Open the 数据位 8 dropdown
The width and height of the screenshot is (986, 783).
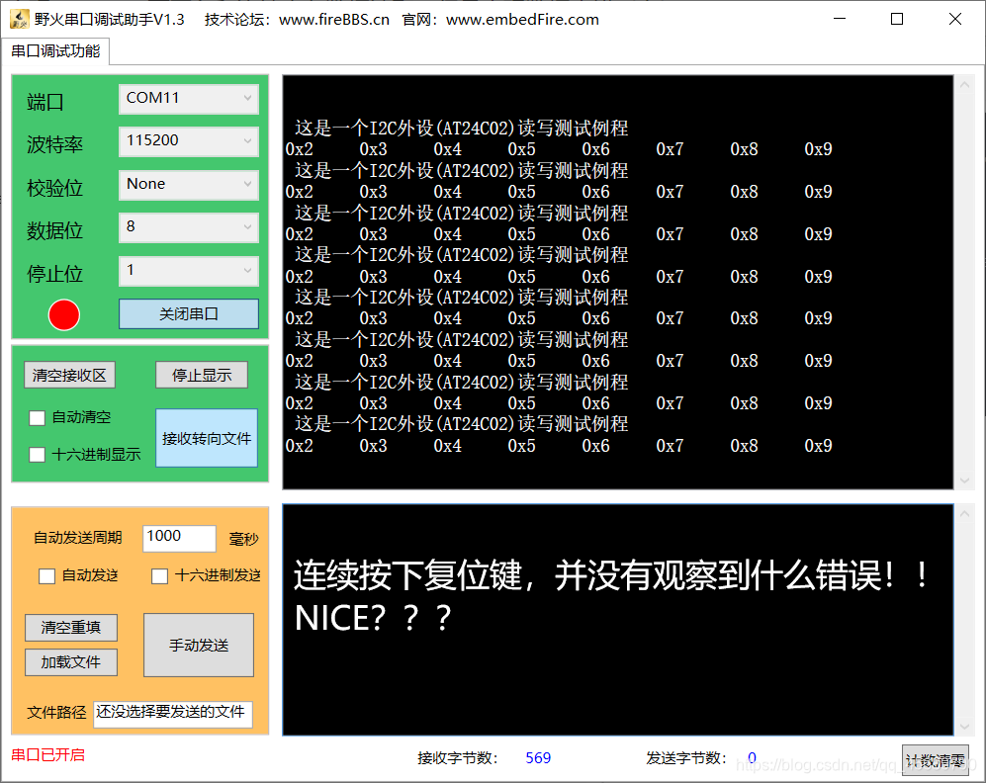pos(189,227)
